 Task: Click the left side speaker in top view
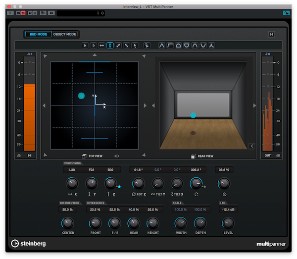point(44,105)
